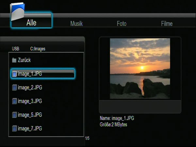Click the blue folder icon above Alle
Screen dimensions: 196x147
point(17,11)
